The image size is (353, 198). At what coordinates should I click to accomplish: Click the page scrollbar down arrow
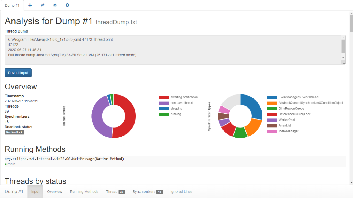point(351,183)
